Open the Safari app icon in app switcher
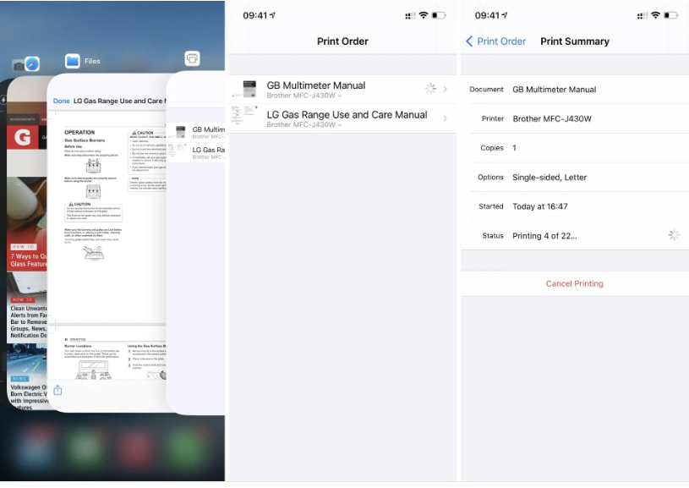 pos(32,64)
